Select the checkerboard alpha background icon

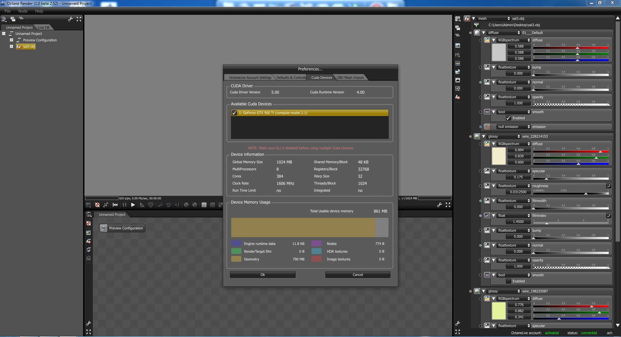click(x=212, y=205)
